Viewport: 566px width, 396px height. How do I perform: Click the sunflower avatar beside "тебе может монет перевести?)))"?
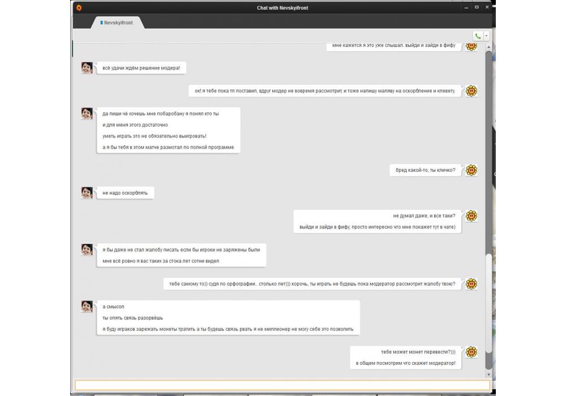(471, 352)
